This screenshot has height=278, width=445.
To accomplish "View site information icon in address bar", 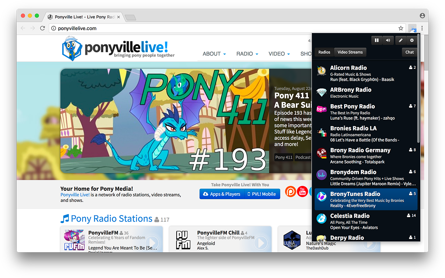I will pyautogui.click(x=54, y=28).
